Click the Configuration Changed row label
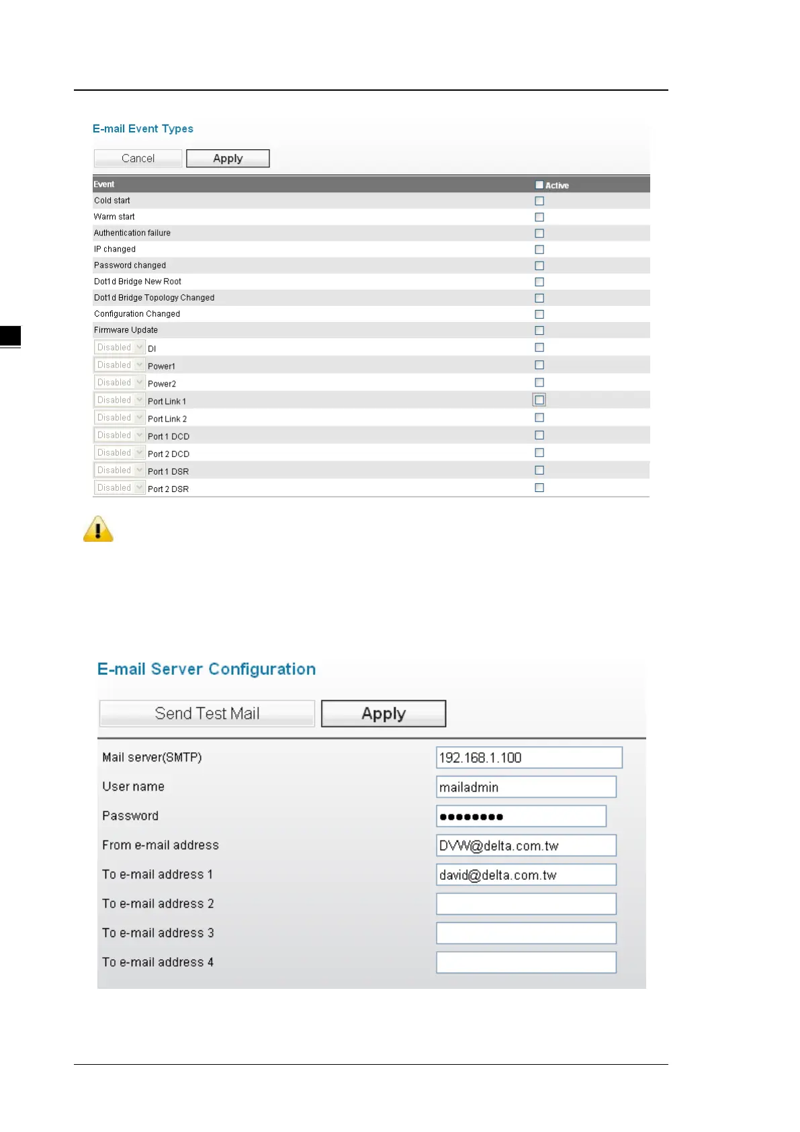The width and height of the screenshot is (800, 1132). [137, 314]
